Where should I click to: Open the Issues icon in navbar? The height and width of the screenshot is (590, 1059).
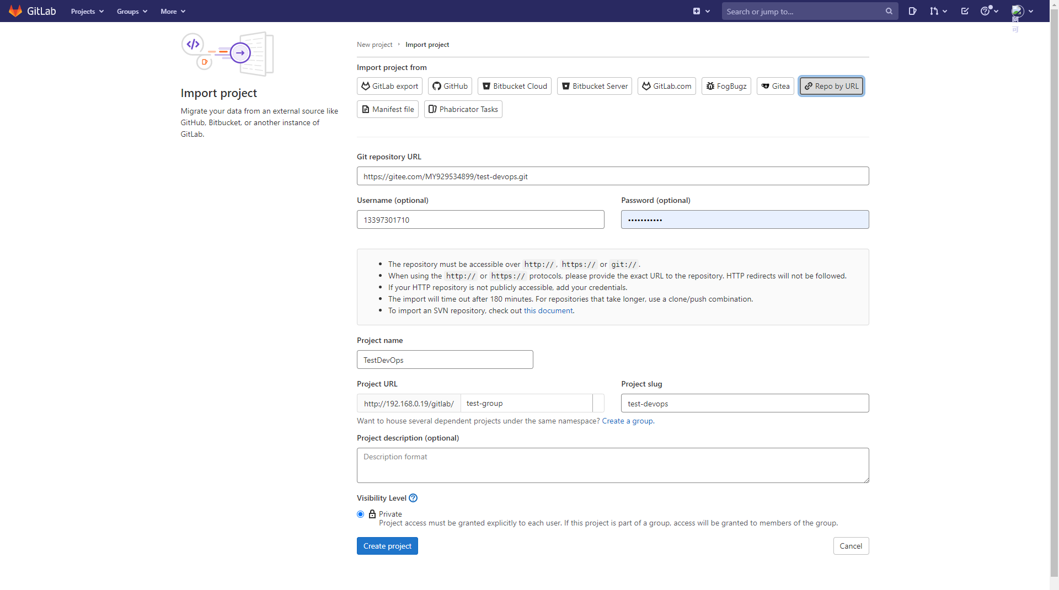913,11
